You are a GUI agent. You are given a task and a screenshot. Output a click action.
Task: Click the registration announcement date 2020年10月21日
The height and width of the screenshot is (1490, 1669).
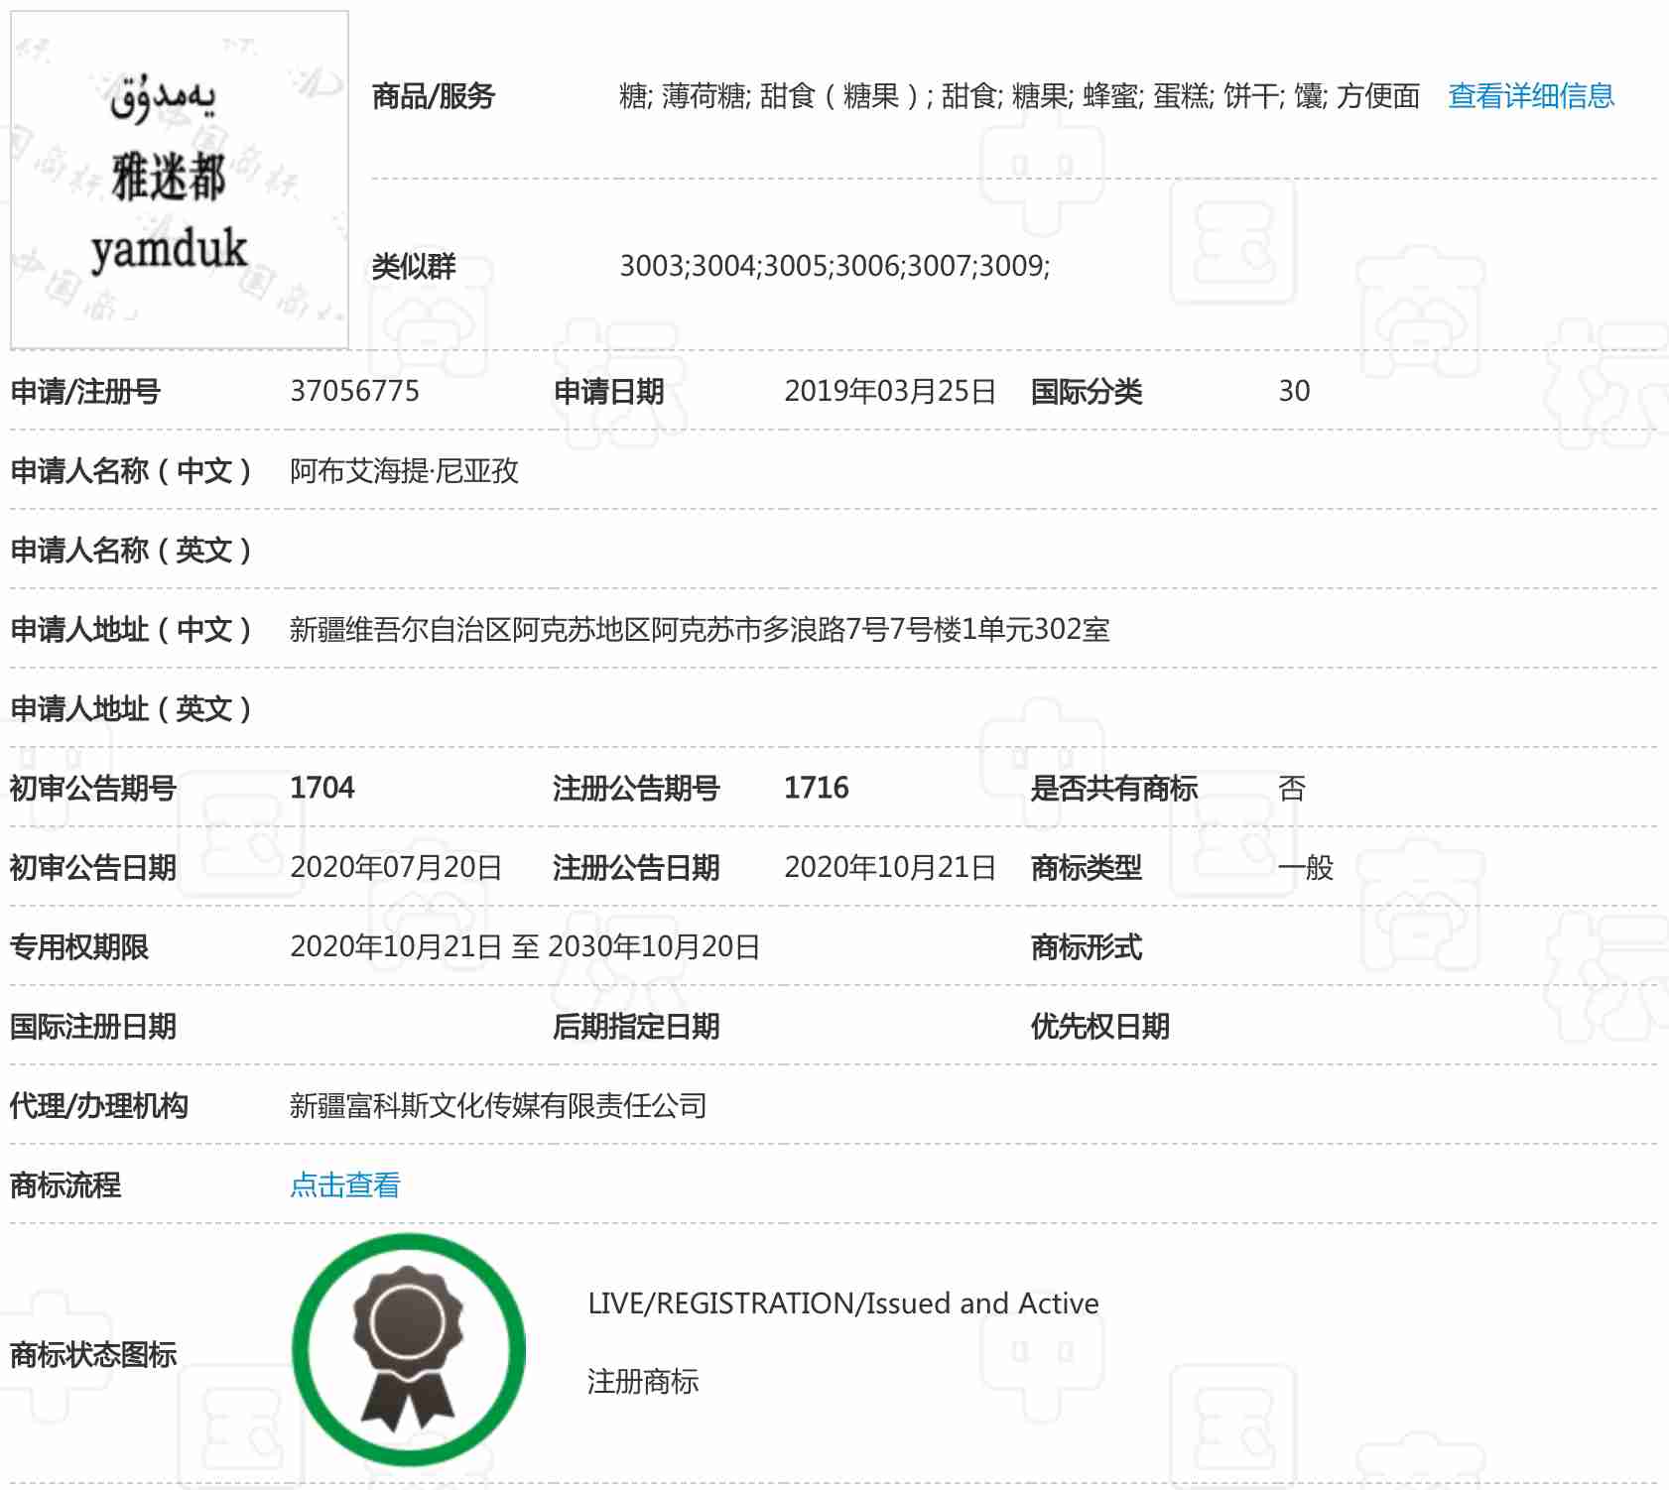pyautogui.click(x=889, y=867)
